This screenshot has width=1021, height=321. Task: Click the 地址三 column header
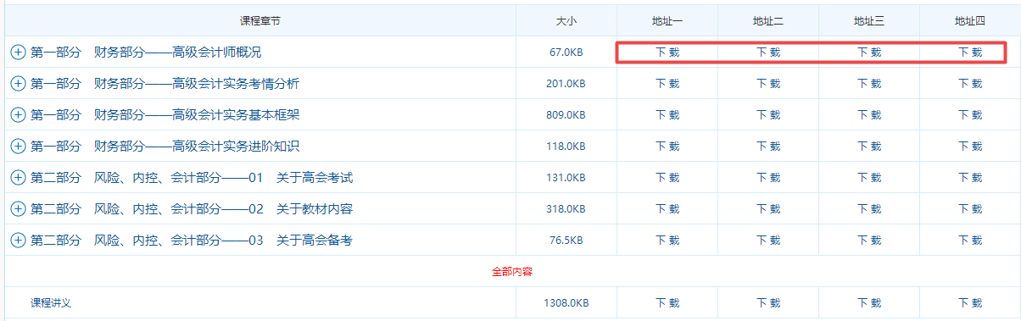[869, 21]
